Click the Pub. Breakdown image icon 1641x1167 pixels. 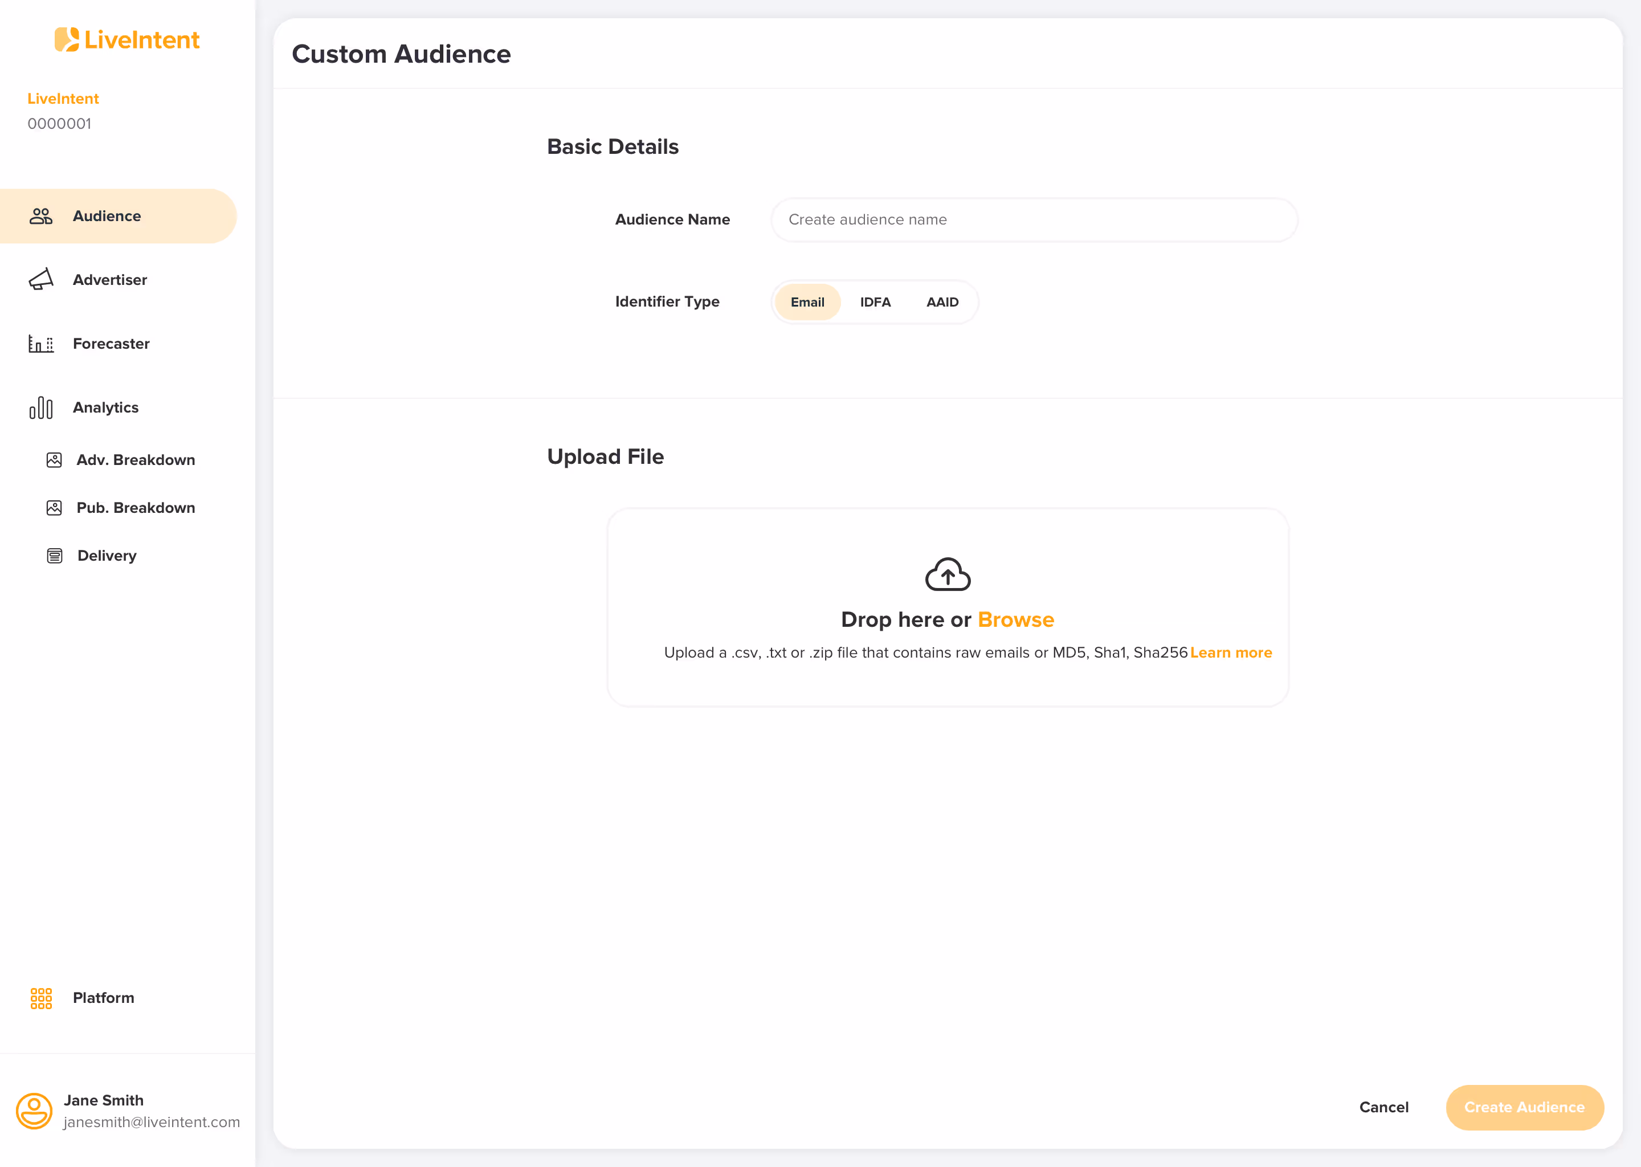(54, 508)
